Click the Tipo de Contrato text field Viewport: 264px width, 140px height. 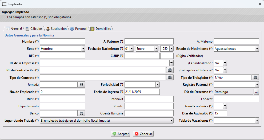[x=103, y=77]
